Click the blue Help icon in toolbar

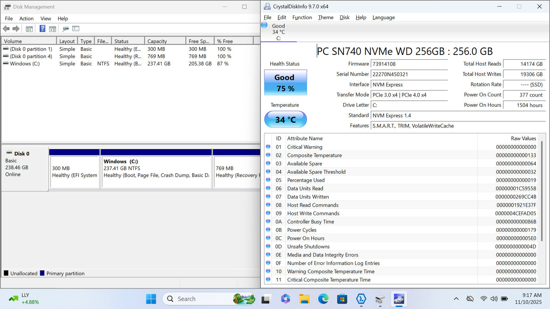tap(42, 29)
